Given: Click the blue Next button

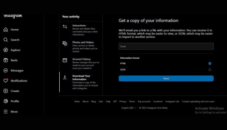Looking at the screenshot, I should [x=166, y=78].
